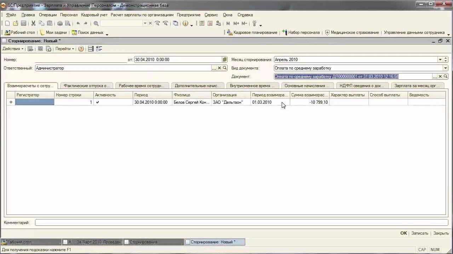The image size is (453, 254).
Task: Clear the toolbar search box with X
Action: [x=150, y=23]
